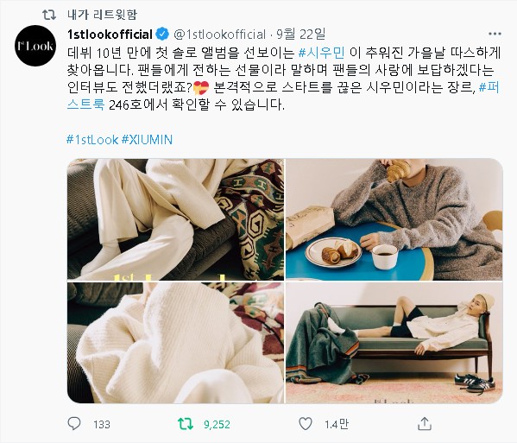Click the 1st Look profile avatar
Screen dimensions: 517x443
35,46
